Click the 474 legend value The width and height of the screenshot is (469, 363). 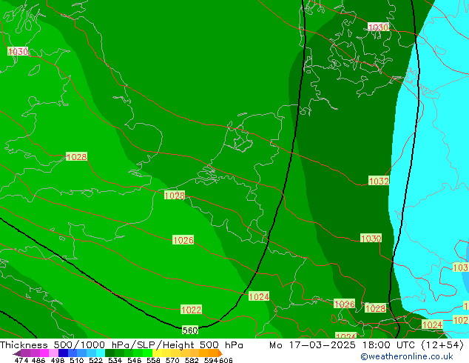21,360
